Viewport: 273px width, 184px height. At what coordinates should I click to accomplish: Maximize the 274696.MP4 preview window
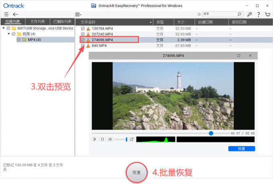coord(239,56)
